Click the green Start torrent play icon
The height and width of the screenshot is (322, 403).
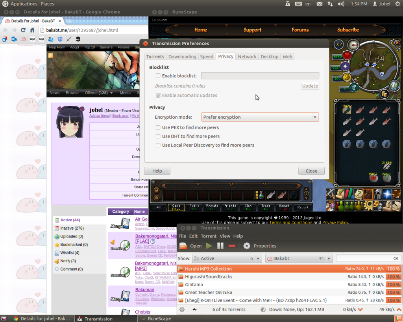[209, 246]
